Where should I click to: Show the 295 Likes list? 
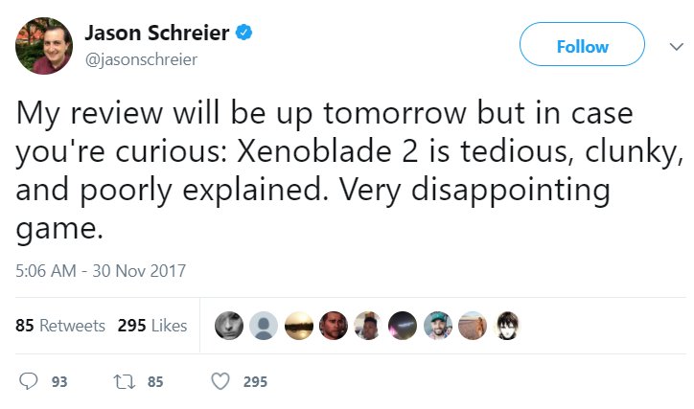coord(151,327)
